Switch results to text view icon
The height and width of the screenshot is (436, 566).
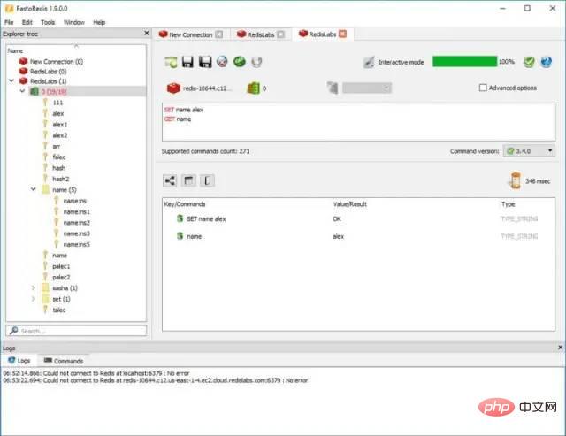tap(206, 180)
